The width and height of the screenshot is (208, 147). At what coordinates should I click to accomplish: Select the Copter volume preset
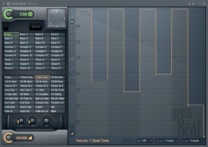pos(42,107)
